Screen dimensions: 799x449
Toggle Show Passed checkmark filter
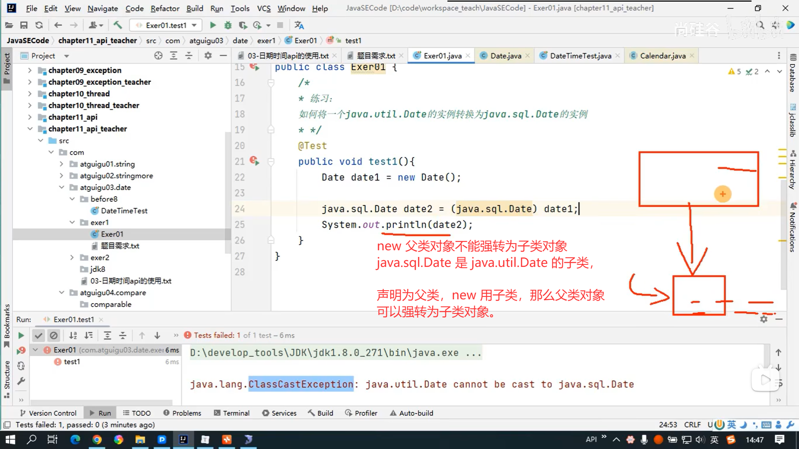[38, 336]
